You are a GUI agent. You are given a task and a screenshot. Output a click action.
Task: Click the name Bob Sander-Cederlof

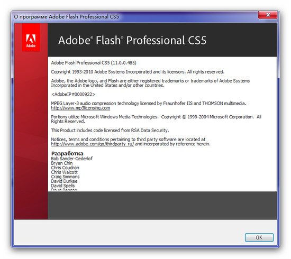[x=71, y=159]
